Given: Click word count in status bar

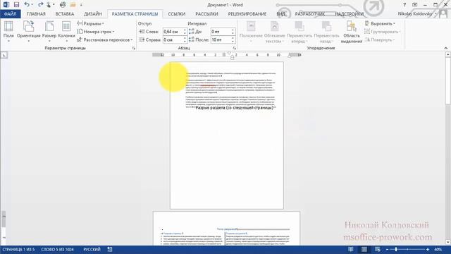Looking at the screenshot, I should point(57,249).
